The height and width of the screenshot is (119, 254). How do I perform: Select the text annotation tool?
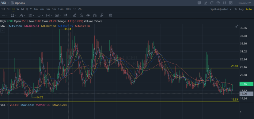(57, 15)
